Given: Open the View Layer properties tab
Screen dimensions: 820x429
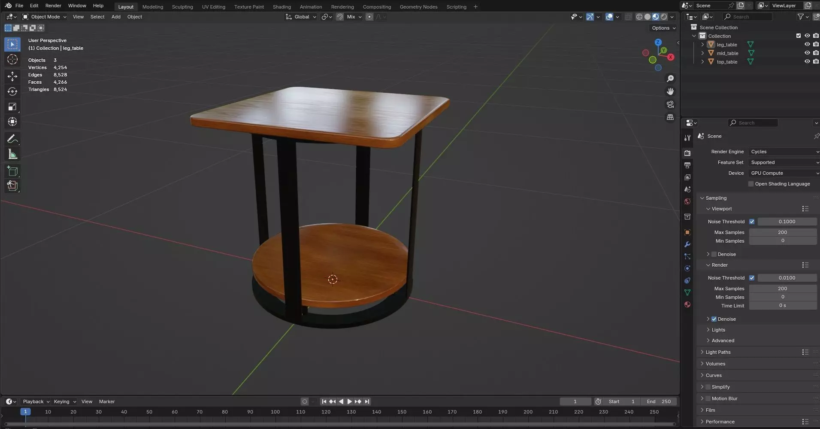Looking at the screenshot, I should click(687, 177).
